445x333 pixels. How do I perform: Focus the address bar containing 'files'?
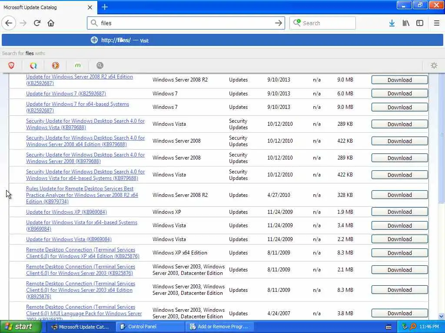186,23
